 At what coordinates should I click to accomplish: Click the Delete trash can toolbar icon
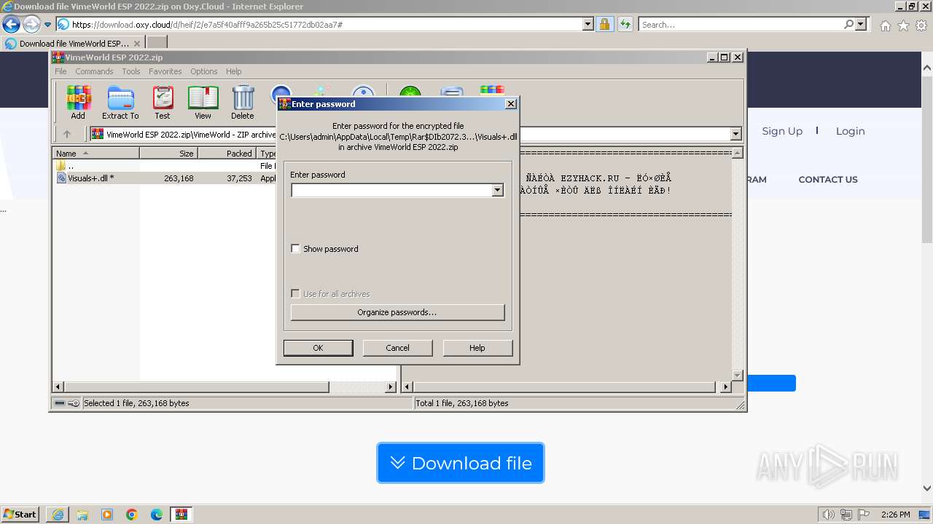coord(243,103)
